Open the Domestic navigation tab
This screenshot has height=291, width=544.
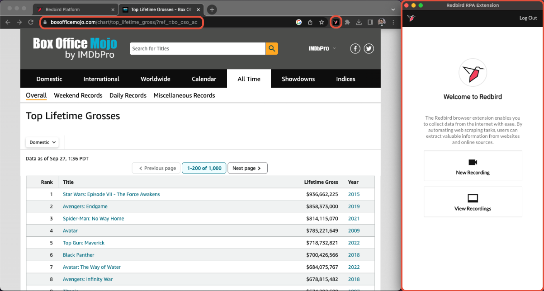49,79
